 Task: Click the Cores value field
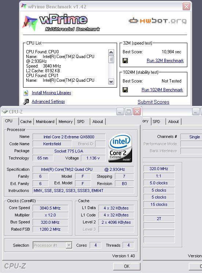[96, 245]
